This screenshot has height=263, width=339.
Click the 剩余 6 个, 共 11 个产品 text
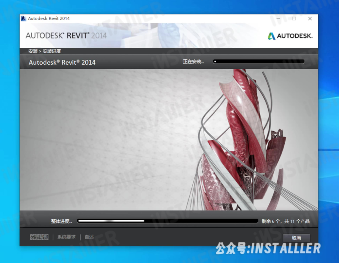pyautogui.click(x=286, y=221)
